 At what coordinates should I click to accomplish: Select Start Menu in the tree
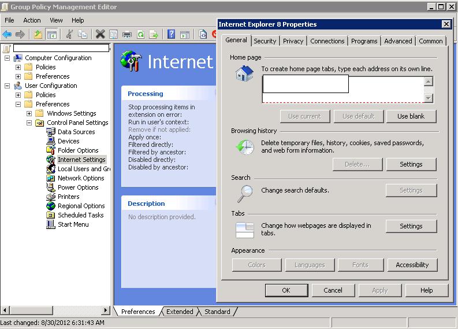click(x=73, y=224)
